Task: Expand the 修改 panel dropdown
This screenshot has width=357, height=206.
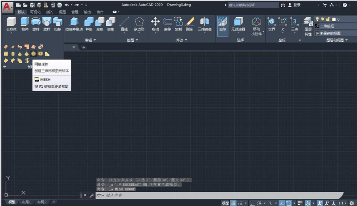Action: (x=182, y=40)
